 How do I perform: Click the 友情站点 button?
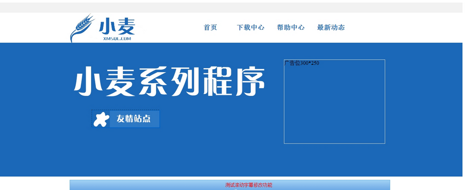pyautogui.click(x=126, y=119)
